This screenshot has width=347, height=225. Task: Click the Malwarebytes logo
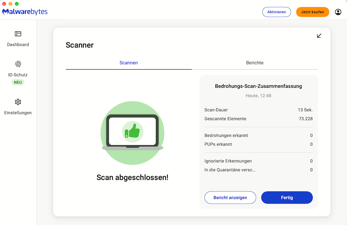point(25,12)
